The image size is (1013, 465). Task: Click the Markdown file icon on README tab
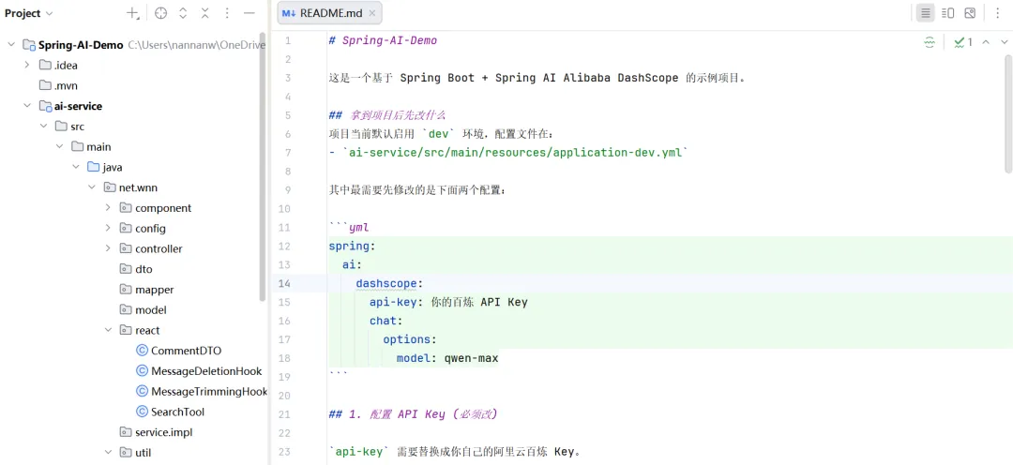click(289, 13)
